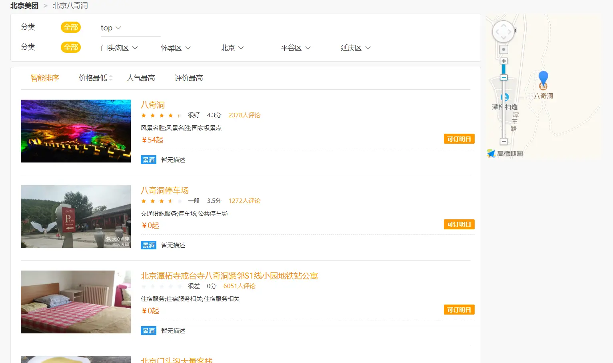Go to the 北京美团 breadcrumb link
Screen dimensions: 613x363
(24, 6)
